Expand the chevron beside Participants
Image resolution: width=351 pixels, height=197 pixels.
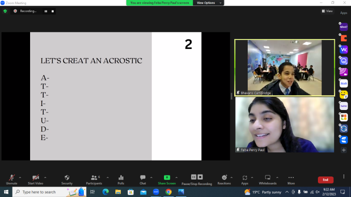[x=108, y=178]
